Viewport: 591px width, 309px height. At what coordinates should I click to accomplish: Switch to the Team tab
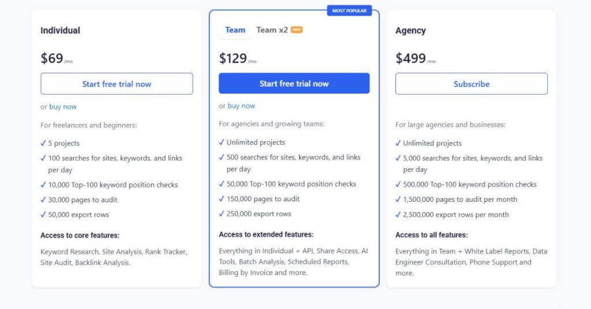click(235, 30)
